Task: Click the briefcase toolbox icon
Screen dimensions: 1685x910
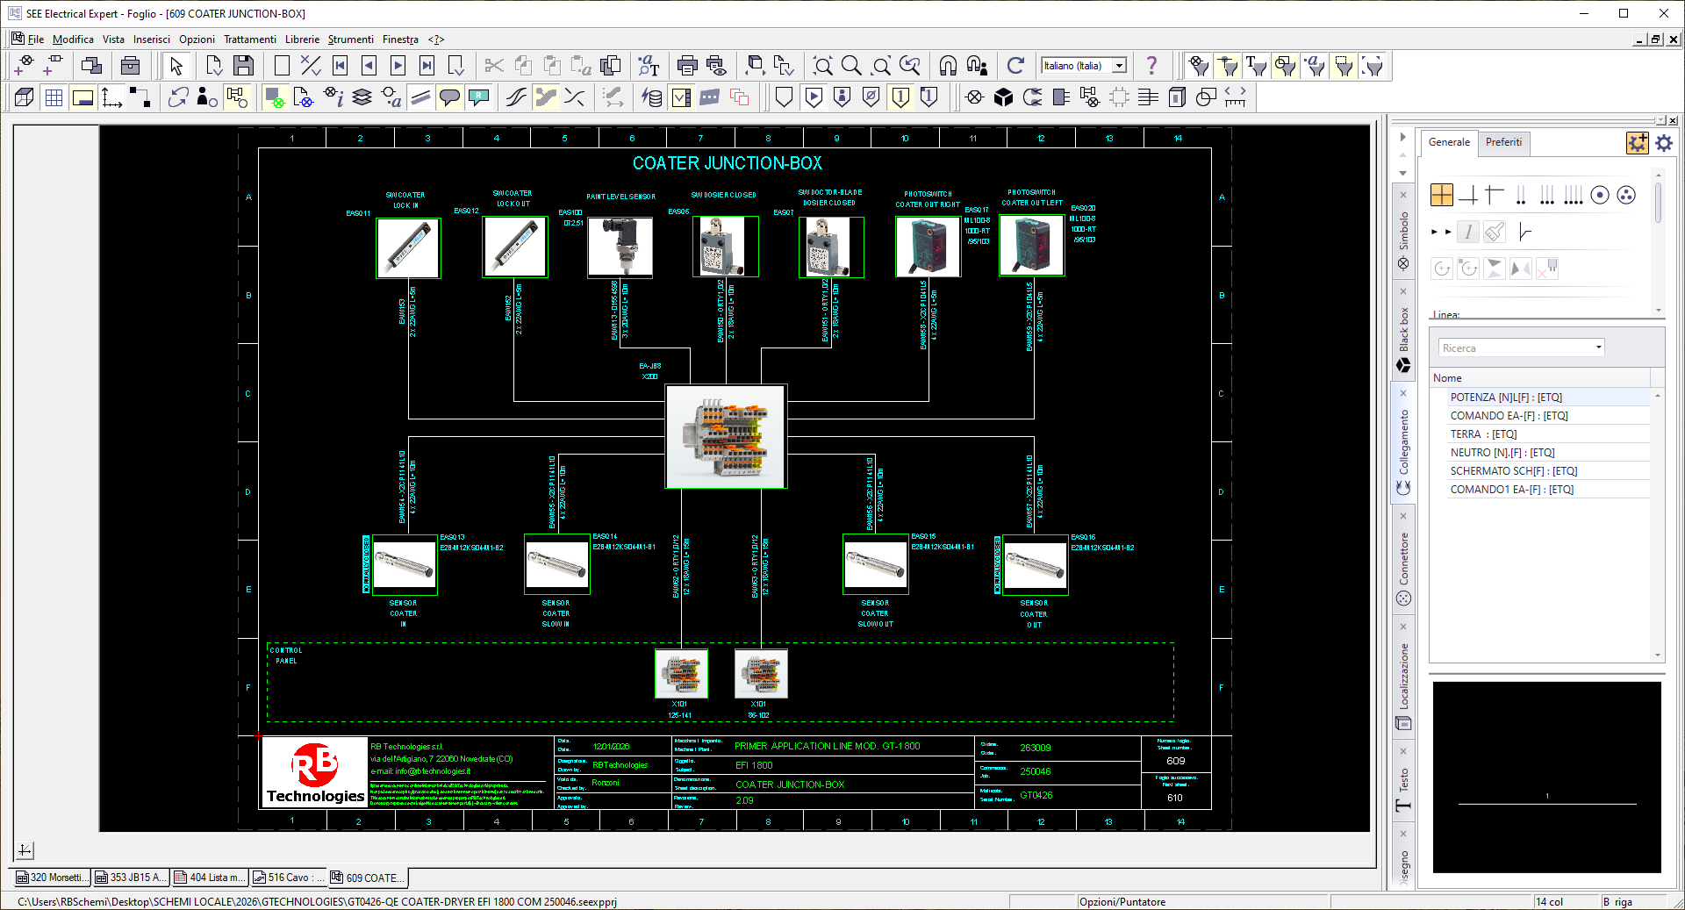Action: click(130, 66)
